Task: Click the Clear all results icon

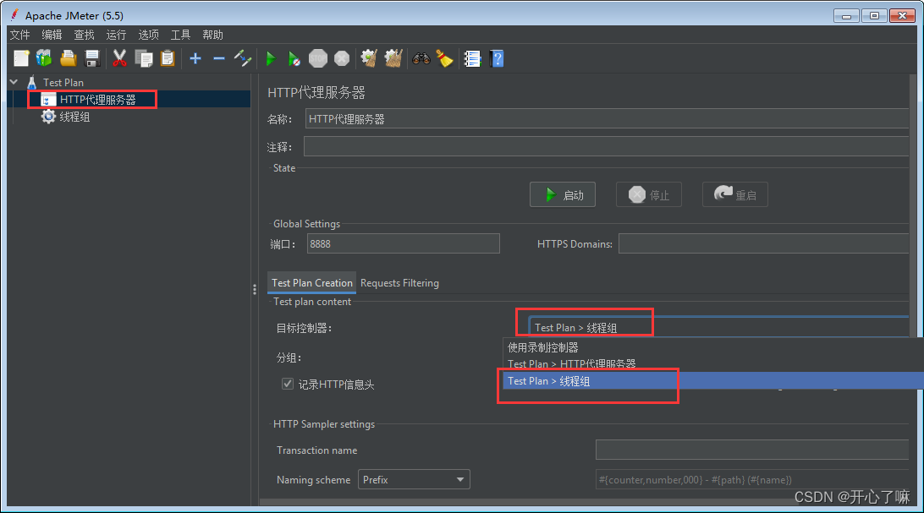Action: pyautogui.click(x=393, y=58)
